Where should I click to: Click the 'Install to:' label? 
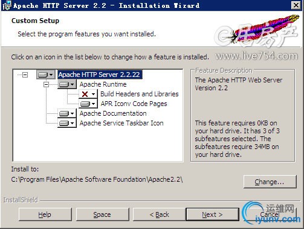(x=25, y=169)
